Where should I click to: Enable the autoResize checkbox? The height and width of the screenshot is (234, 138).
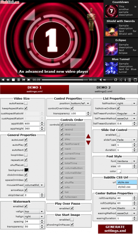[26, 103]
